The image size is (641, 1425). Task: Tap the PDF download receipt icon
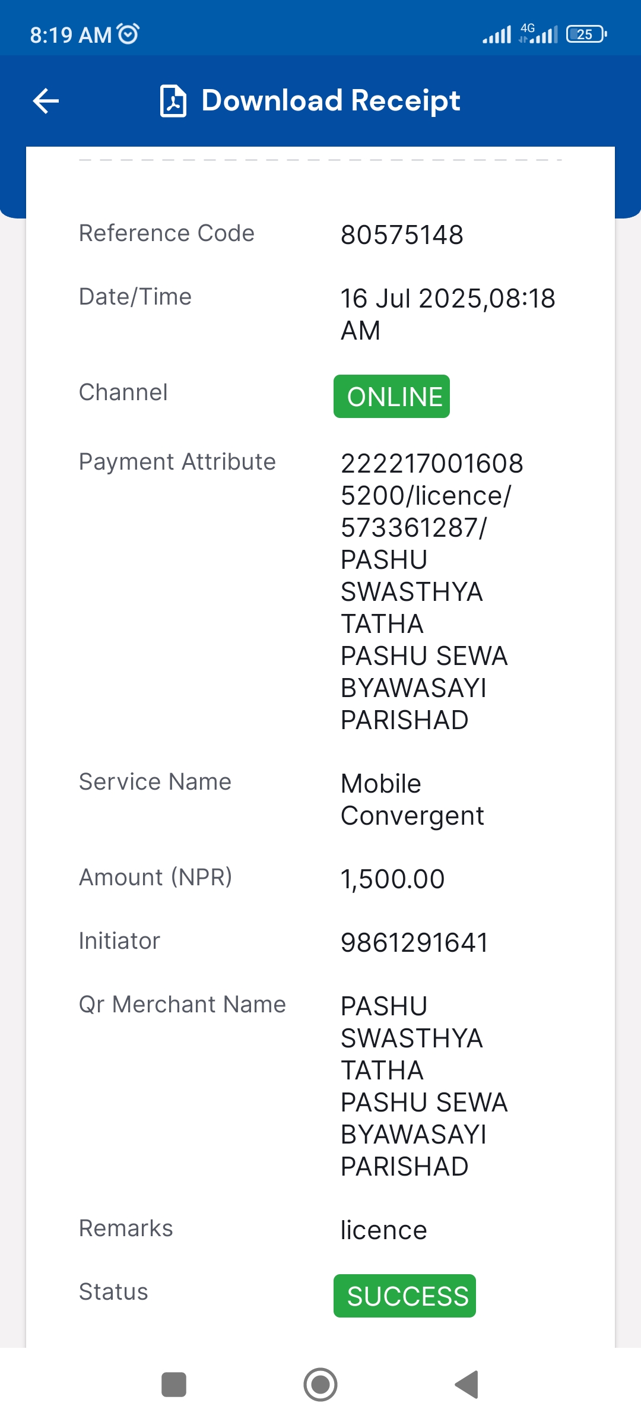[173, 101]
